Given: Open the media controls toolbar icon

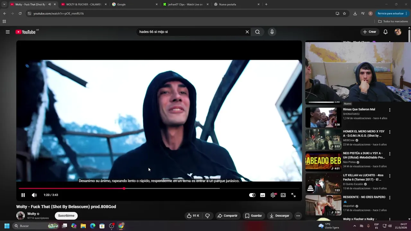Looking at the screenshot, I should (363, 13).
